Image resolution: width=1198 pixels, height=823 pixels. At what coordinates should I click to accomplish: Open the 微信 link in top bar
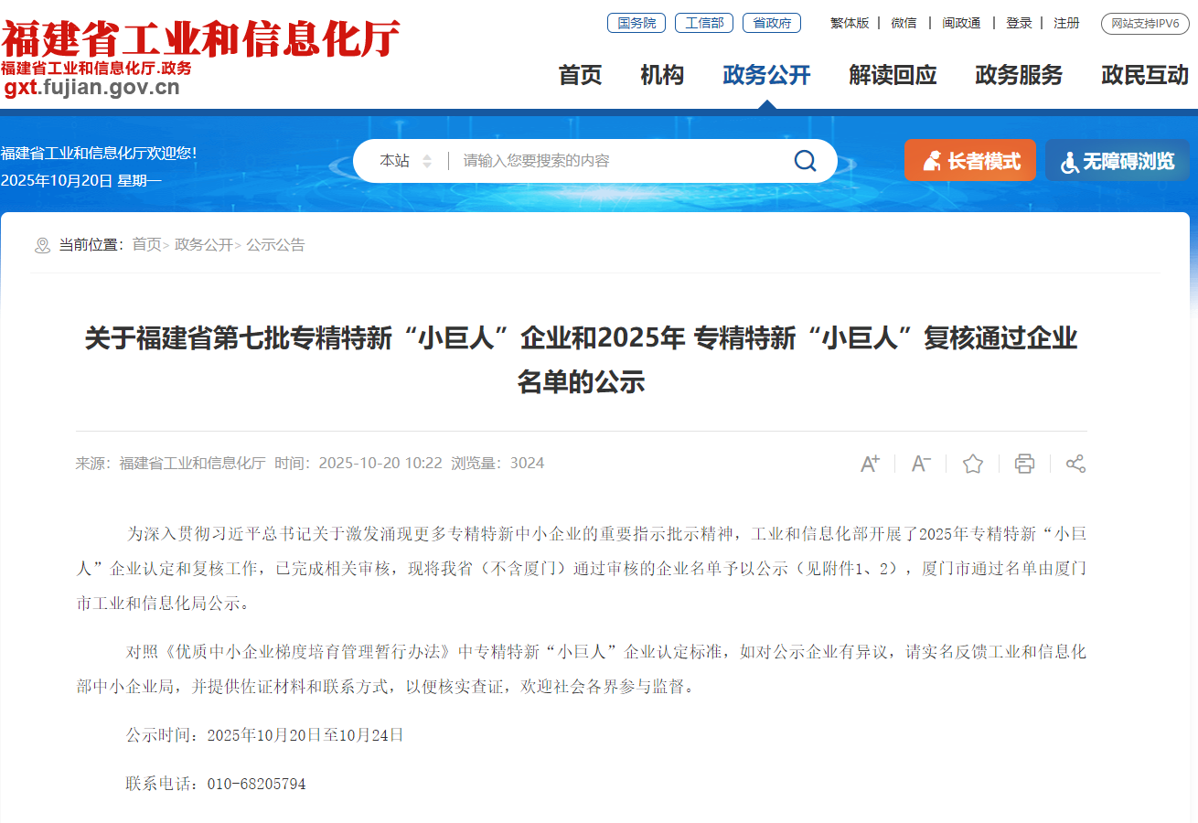(904, 23)
